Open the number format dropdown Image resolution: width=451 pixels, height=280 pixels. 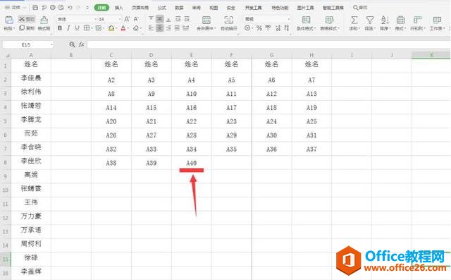coord(288,19)
